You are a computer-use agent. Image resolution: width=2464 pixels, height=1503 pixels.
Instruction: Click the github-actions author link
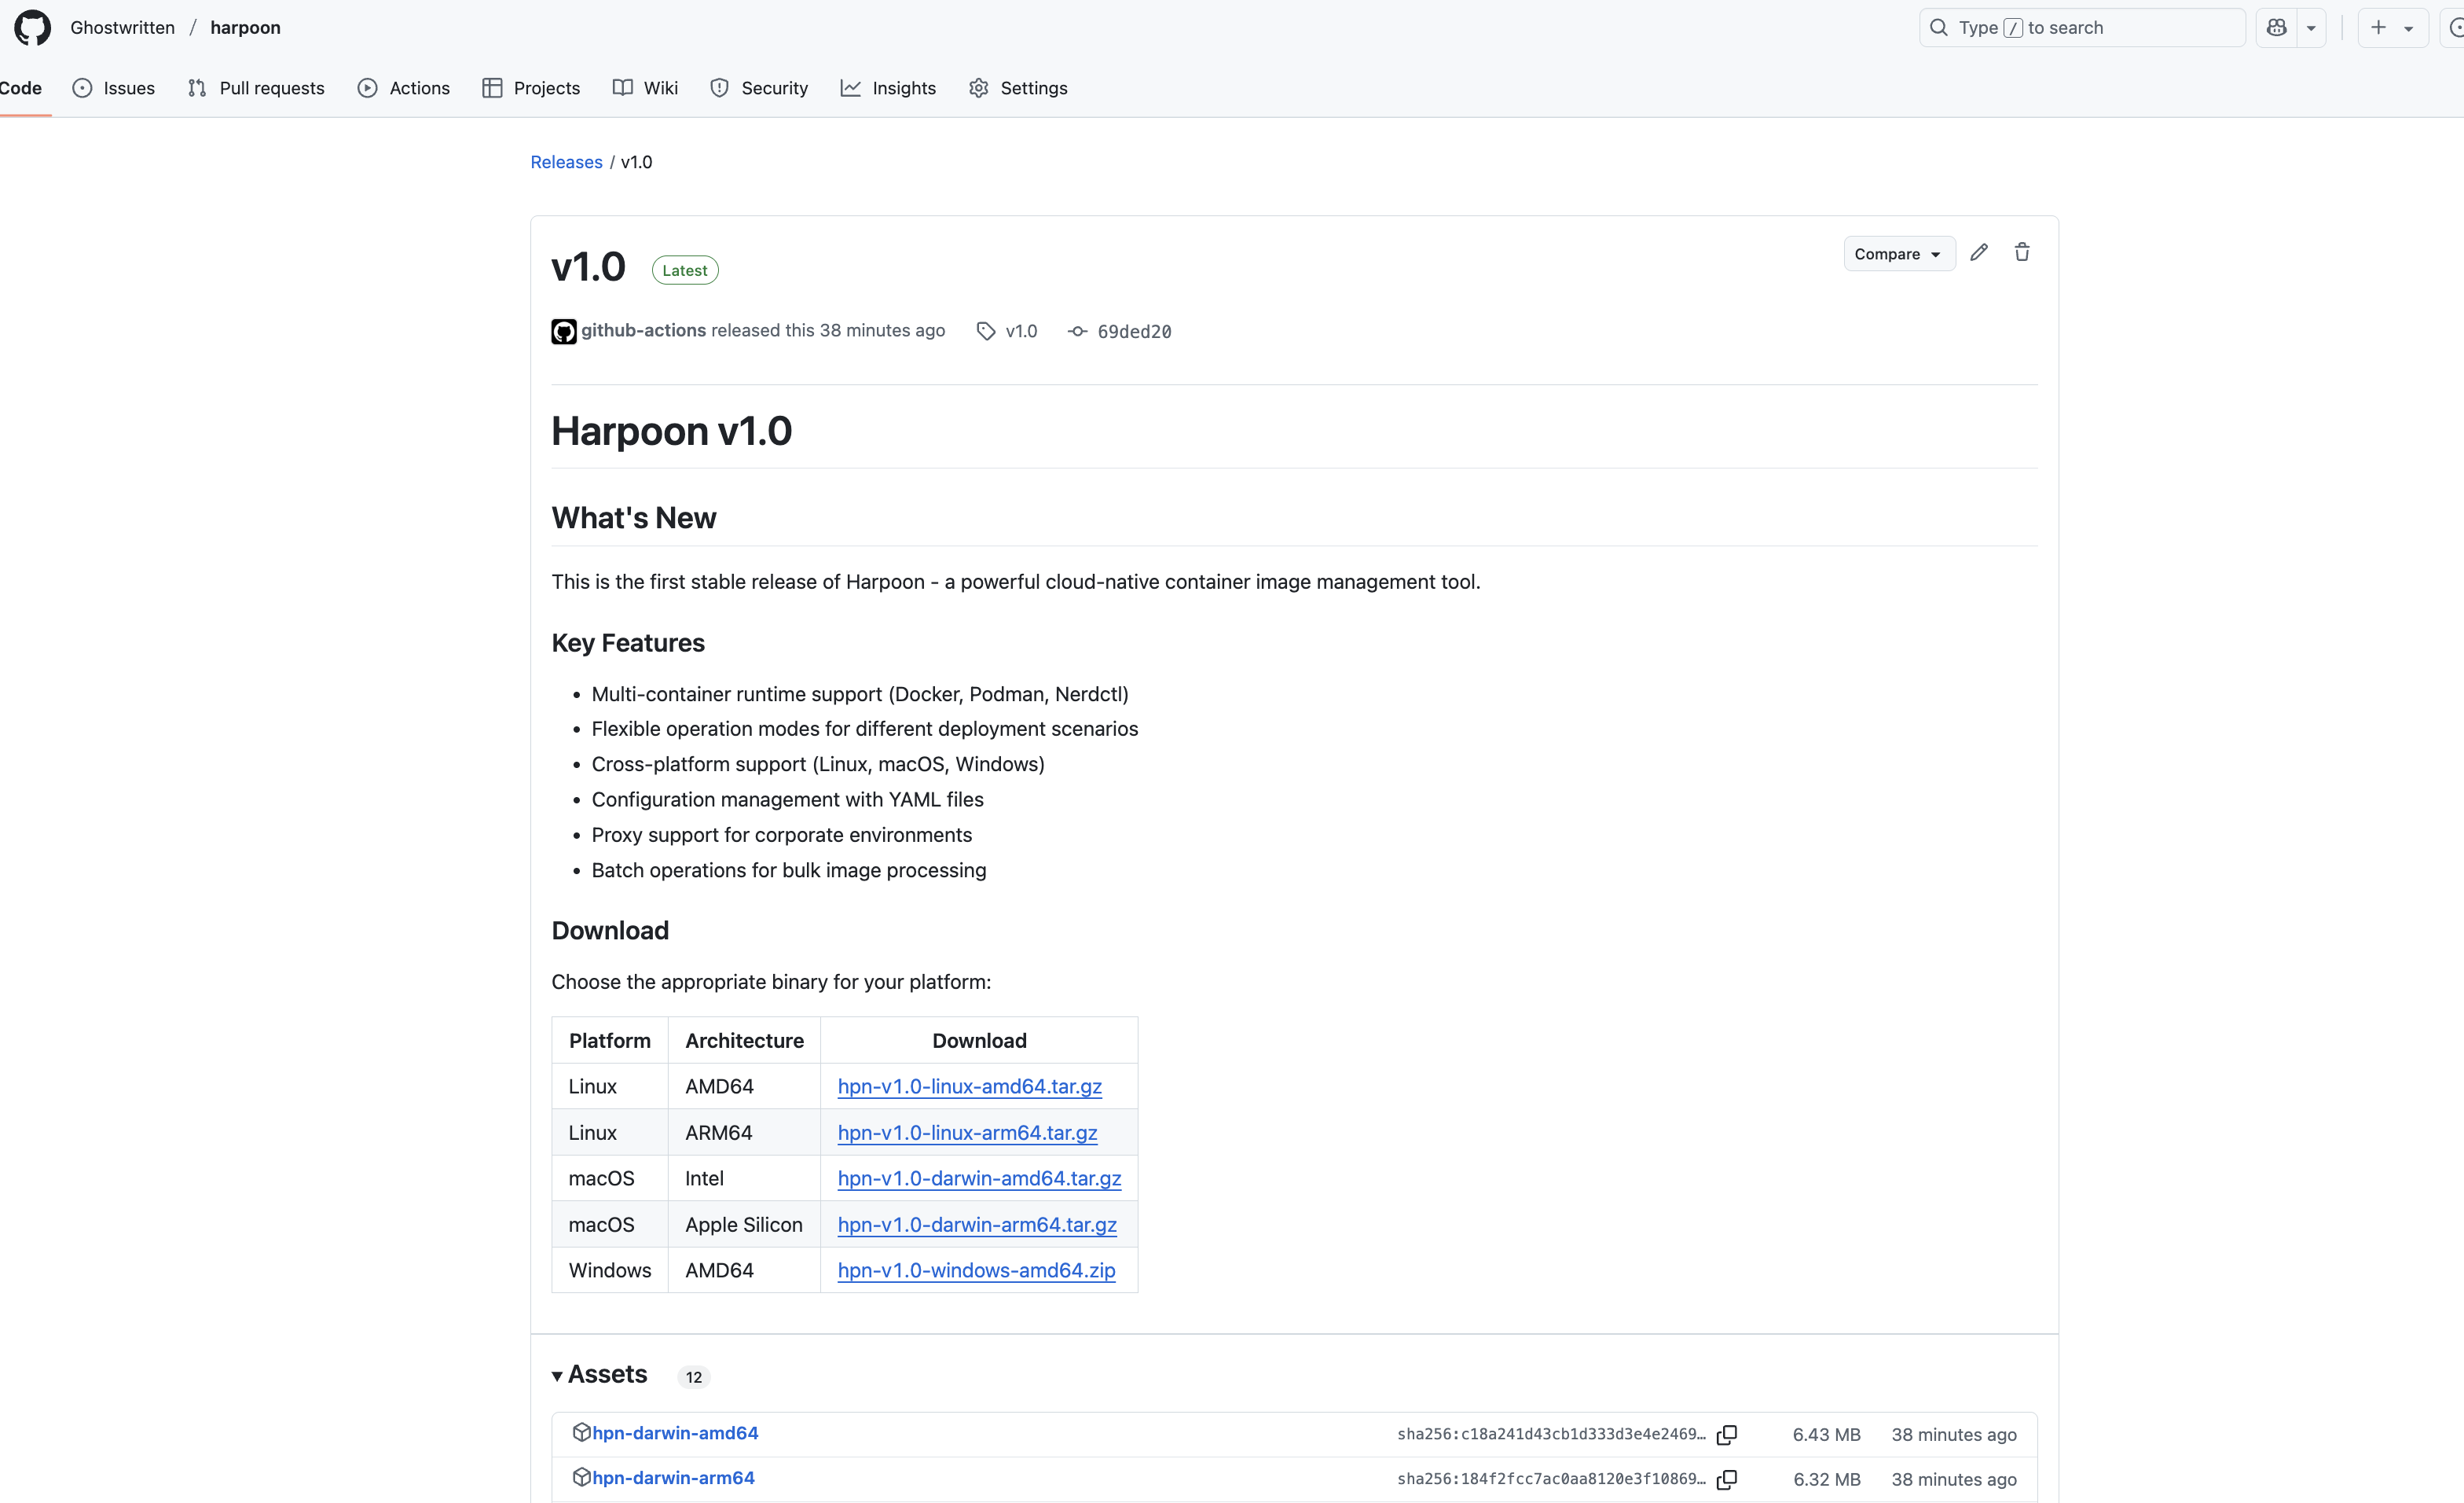click(643, 330)
